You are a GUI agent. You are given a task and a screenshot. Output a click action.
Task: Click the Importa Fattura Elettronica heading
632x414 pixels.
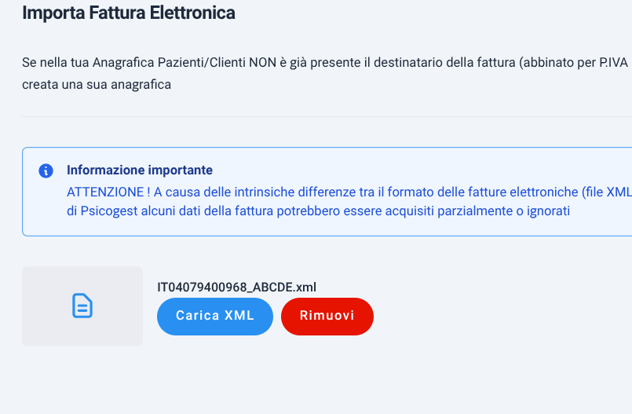pyautogui.click(x=129, y=13)
